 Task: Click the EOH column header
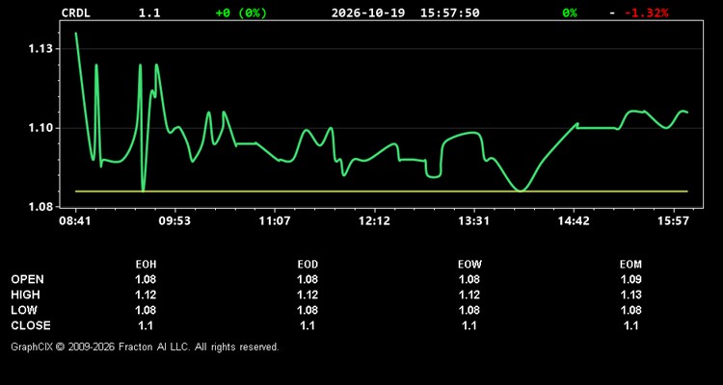pos(146,265)
